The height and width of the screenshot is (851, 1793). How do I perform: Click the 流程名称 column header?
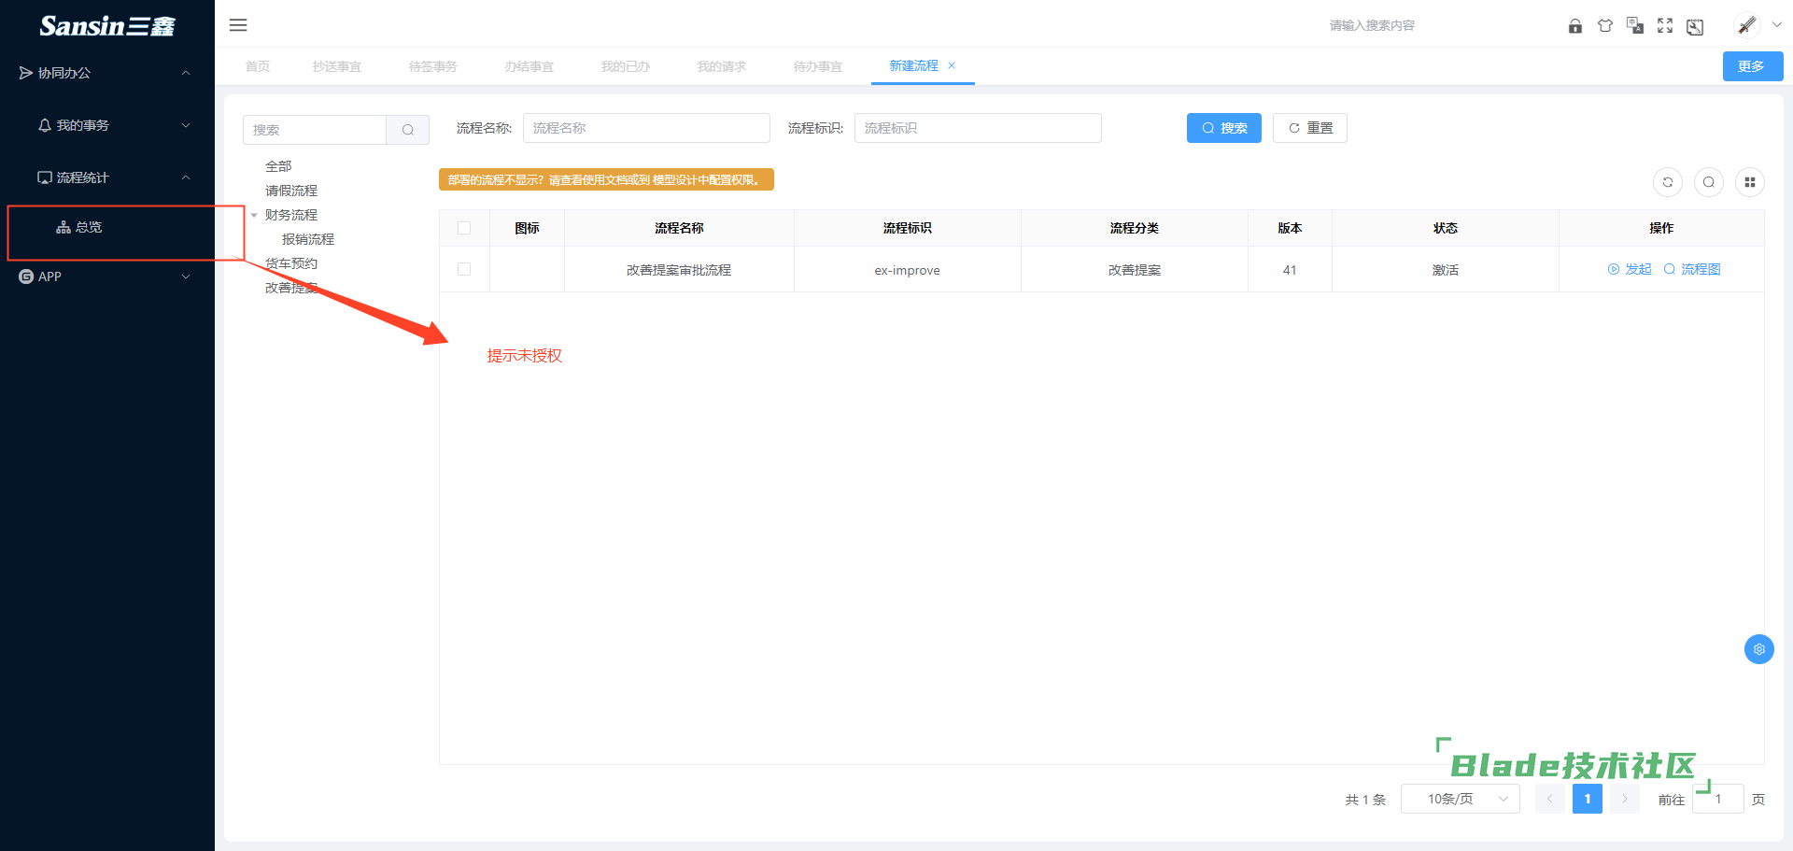click(679, 228)
